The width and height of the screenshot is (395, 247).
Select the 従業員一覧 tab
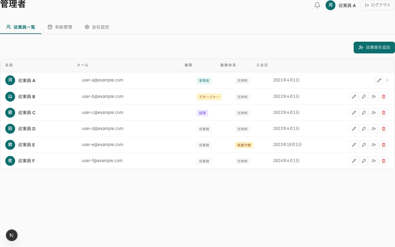[x=21, y=27]
